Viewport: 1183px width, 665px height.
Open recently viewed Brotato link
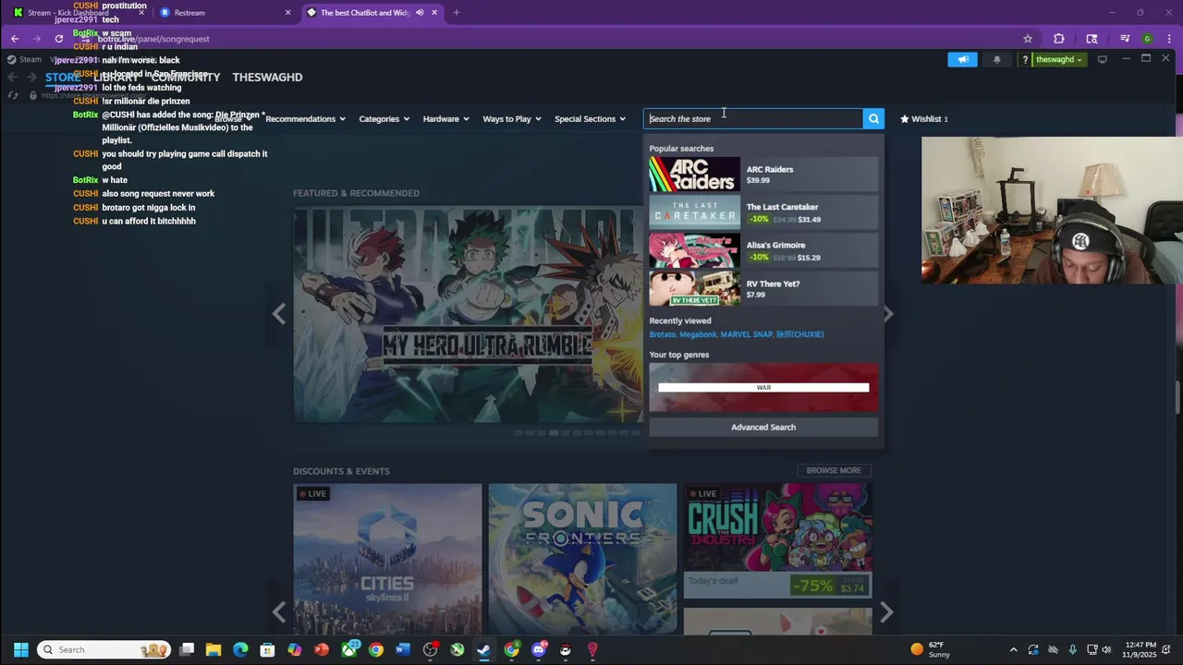(x=664, y=334)
